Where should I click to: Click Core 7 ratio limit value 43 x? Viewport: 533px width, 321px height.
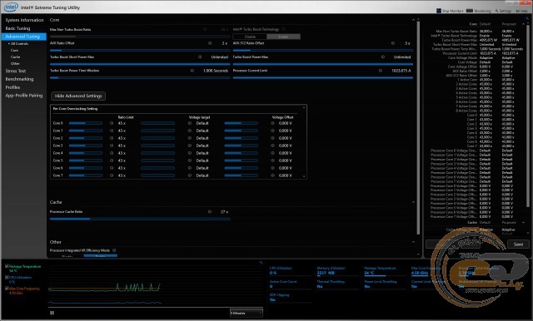tap(122, 175)
